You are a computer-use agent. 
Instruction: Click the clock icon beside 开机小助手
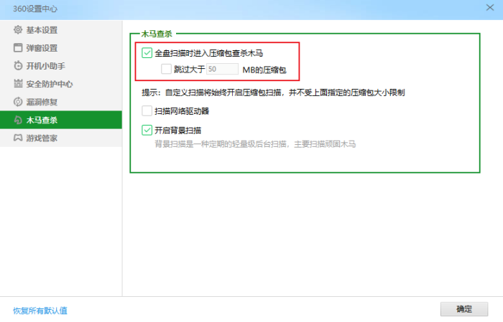(18, 65)
